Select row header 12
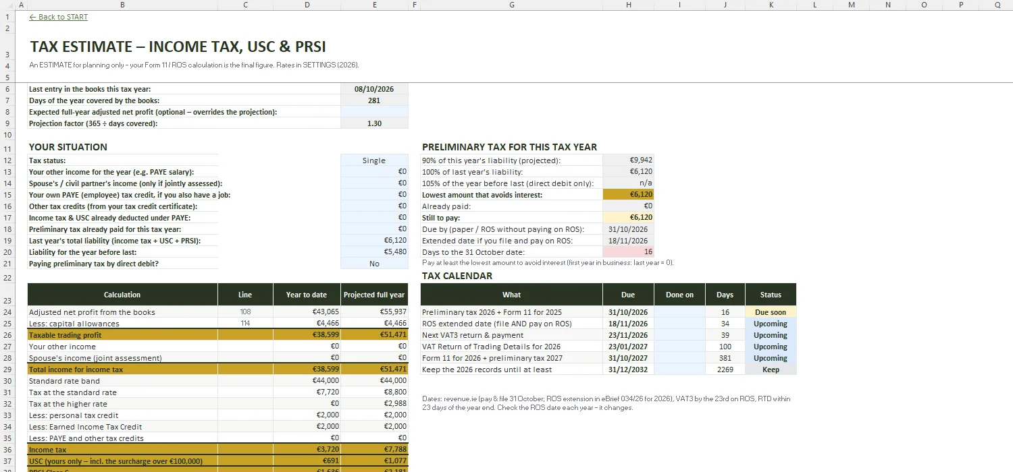The height and width of the screenshot is (472, 1013). [7, 160]
